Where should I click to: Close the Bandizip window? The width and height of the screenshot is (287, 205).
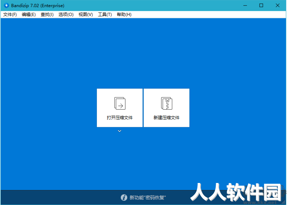click(x=277, y=5)
